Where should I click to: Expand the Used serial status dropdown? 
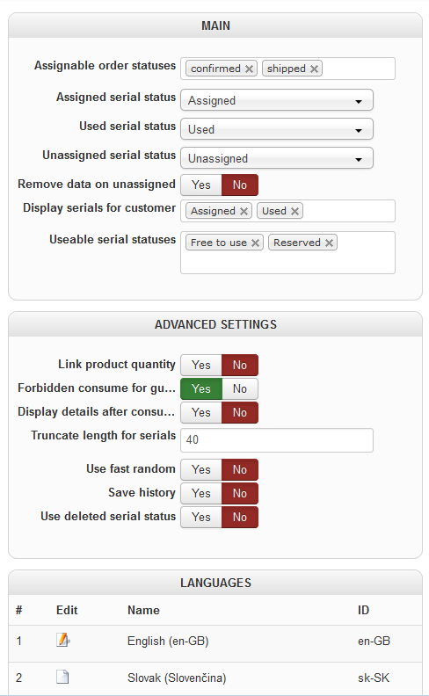(277, 129)
